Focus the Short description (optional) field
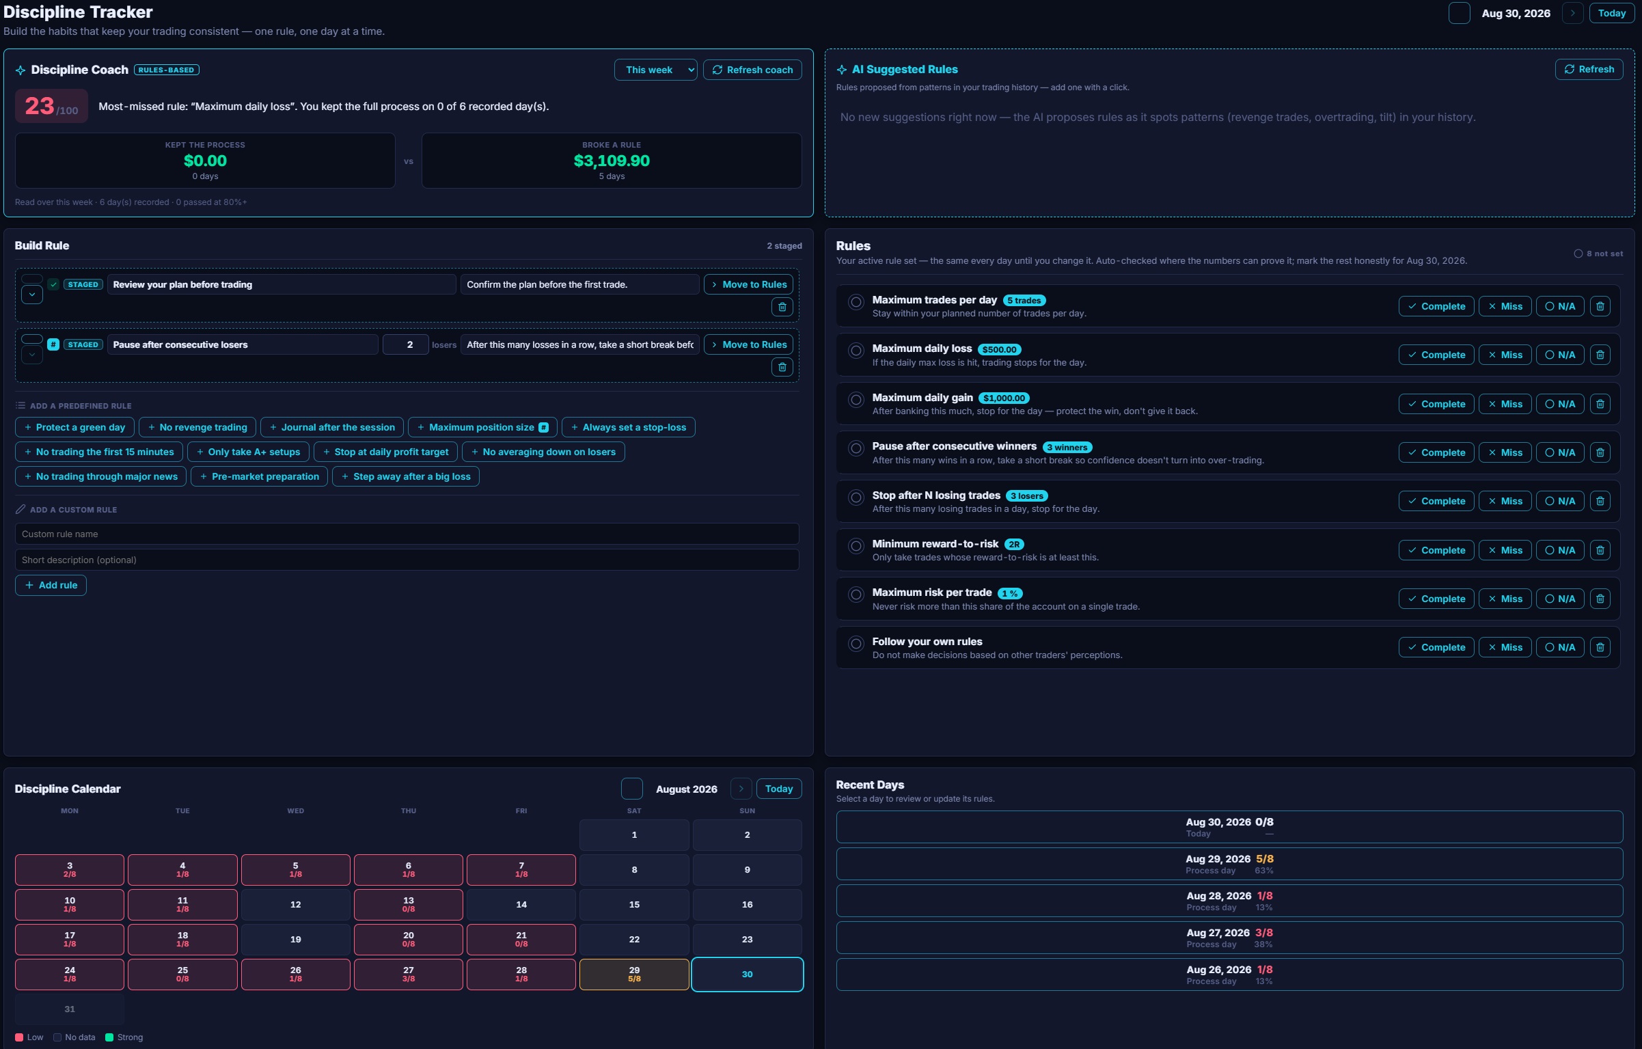Viewport: 1642px width, 1049px height. [x=407, y=560]
